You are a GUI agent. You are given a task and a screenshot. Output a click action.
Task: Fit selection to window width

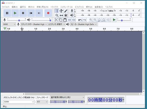point(99,20)
